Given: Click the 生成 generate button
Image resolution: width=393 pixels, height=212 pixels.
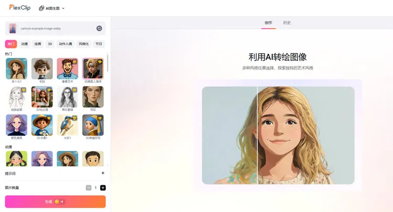Looking at the screenshot, I should click(56, 202).
